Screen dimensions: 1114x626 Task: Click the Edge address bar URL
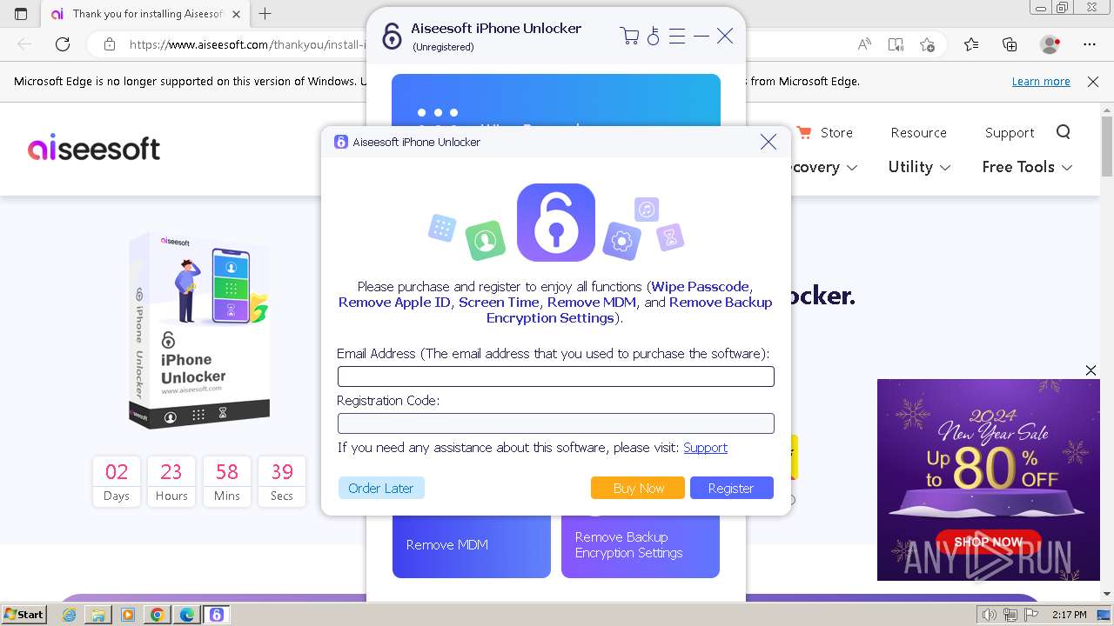tap(248, 44)
